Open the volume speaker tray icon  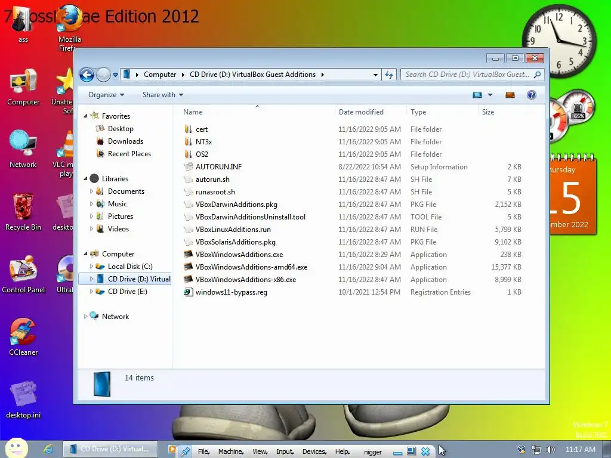click(x=551, y=450)
